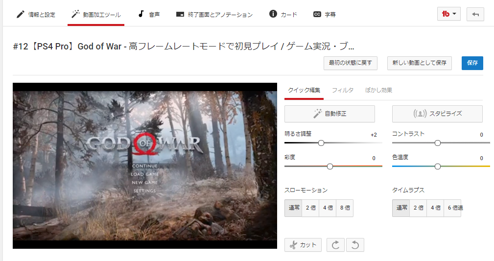Click the info circle icon
This screenshot has height=261, width=494.
[x=273, y=14]
